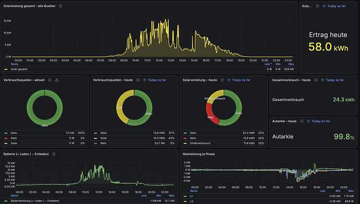Screen dimensions: 360x204
Task: Click the 58.0 kWh Ertrag heute value
Action: pos(328,47)
